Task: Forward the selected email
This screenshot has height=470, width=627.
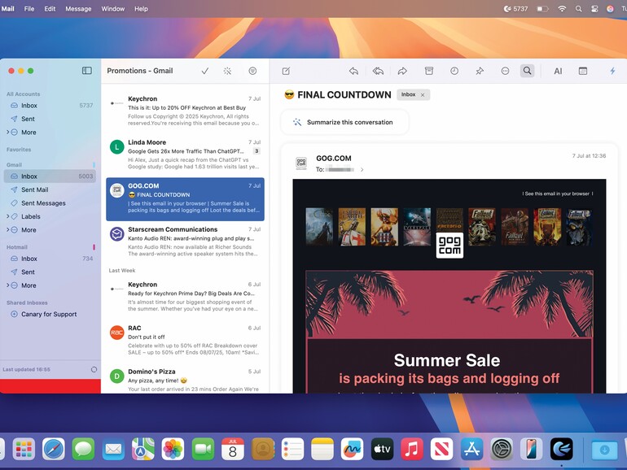Action: point(402,71)
